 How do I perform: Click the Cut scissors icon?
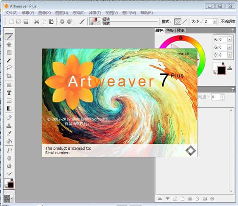pos(36,21)
